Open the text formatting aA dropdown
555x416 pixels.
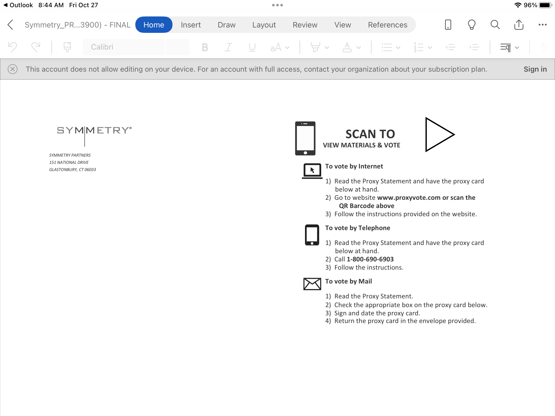coord(280,48)
